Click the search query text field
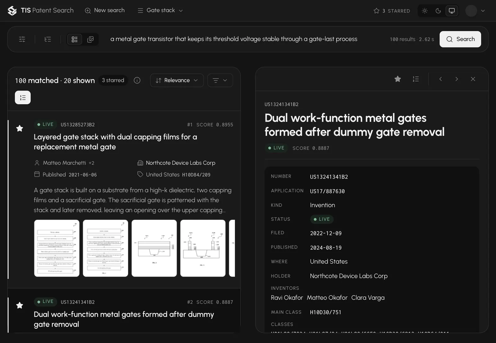 [234, 39]
